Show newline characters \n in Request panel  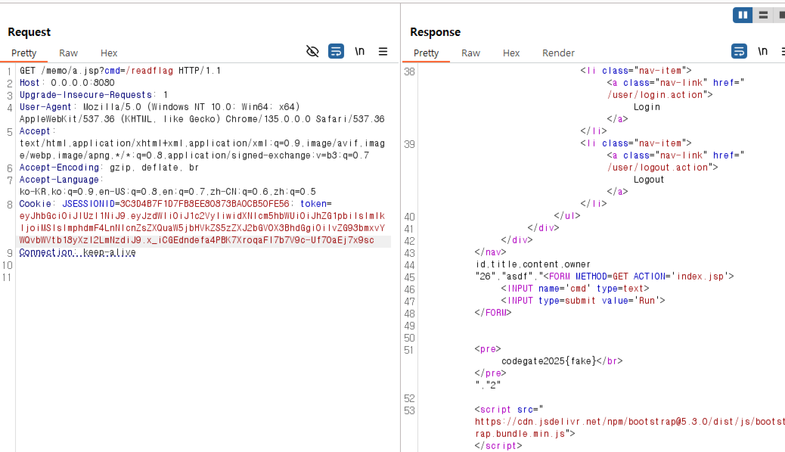(x=360, y=51)
